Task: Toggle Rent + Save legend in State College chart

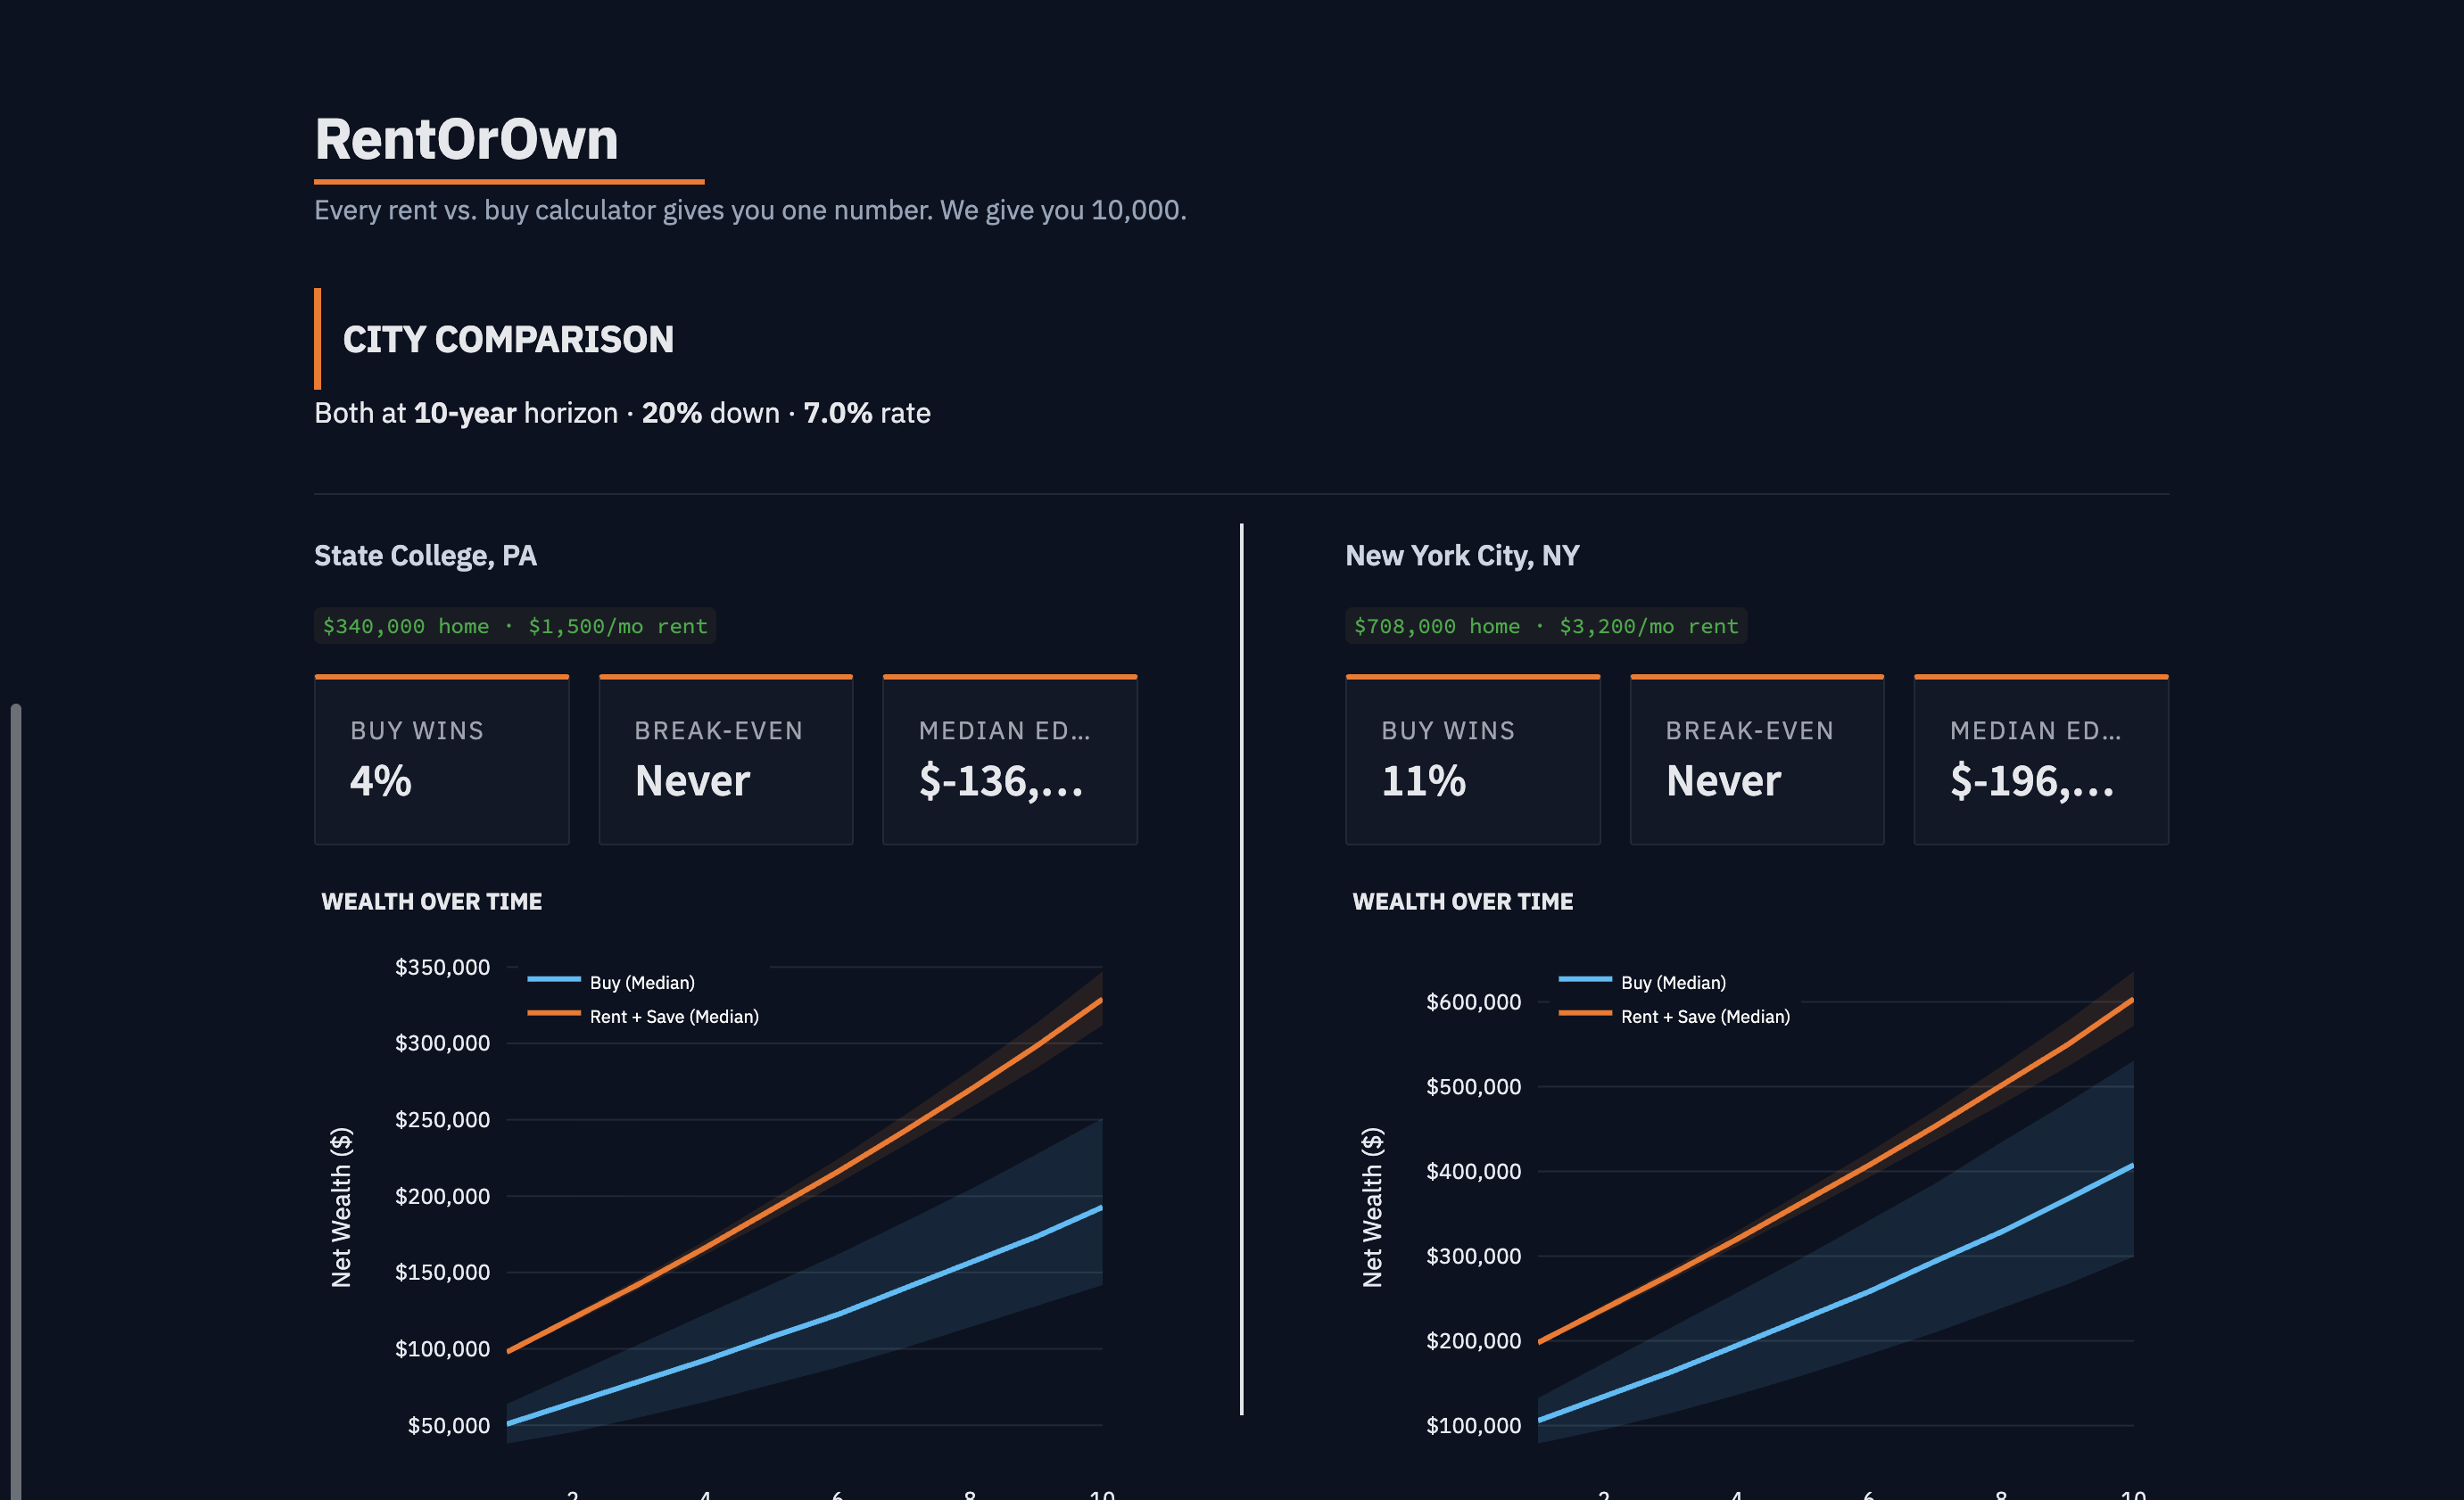Action: click(674, 1017)
